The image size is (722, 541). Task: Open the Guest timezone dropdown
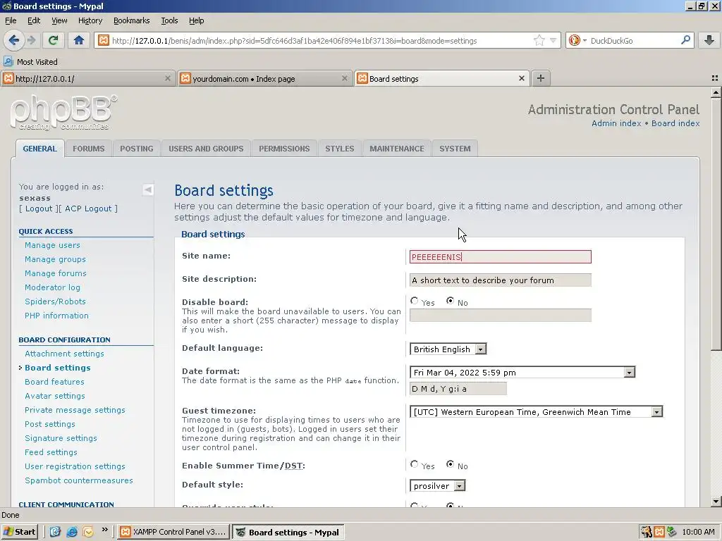537,411
